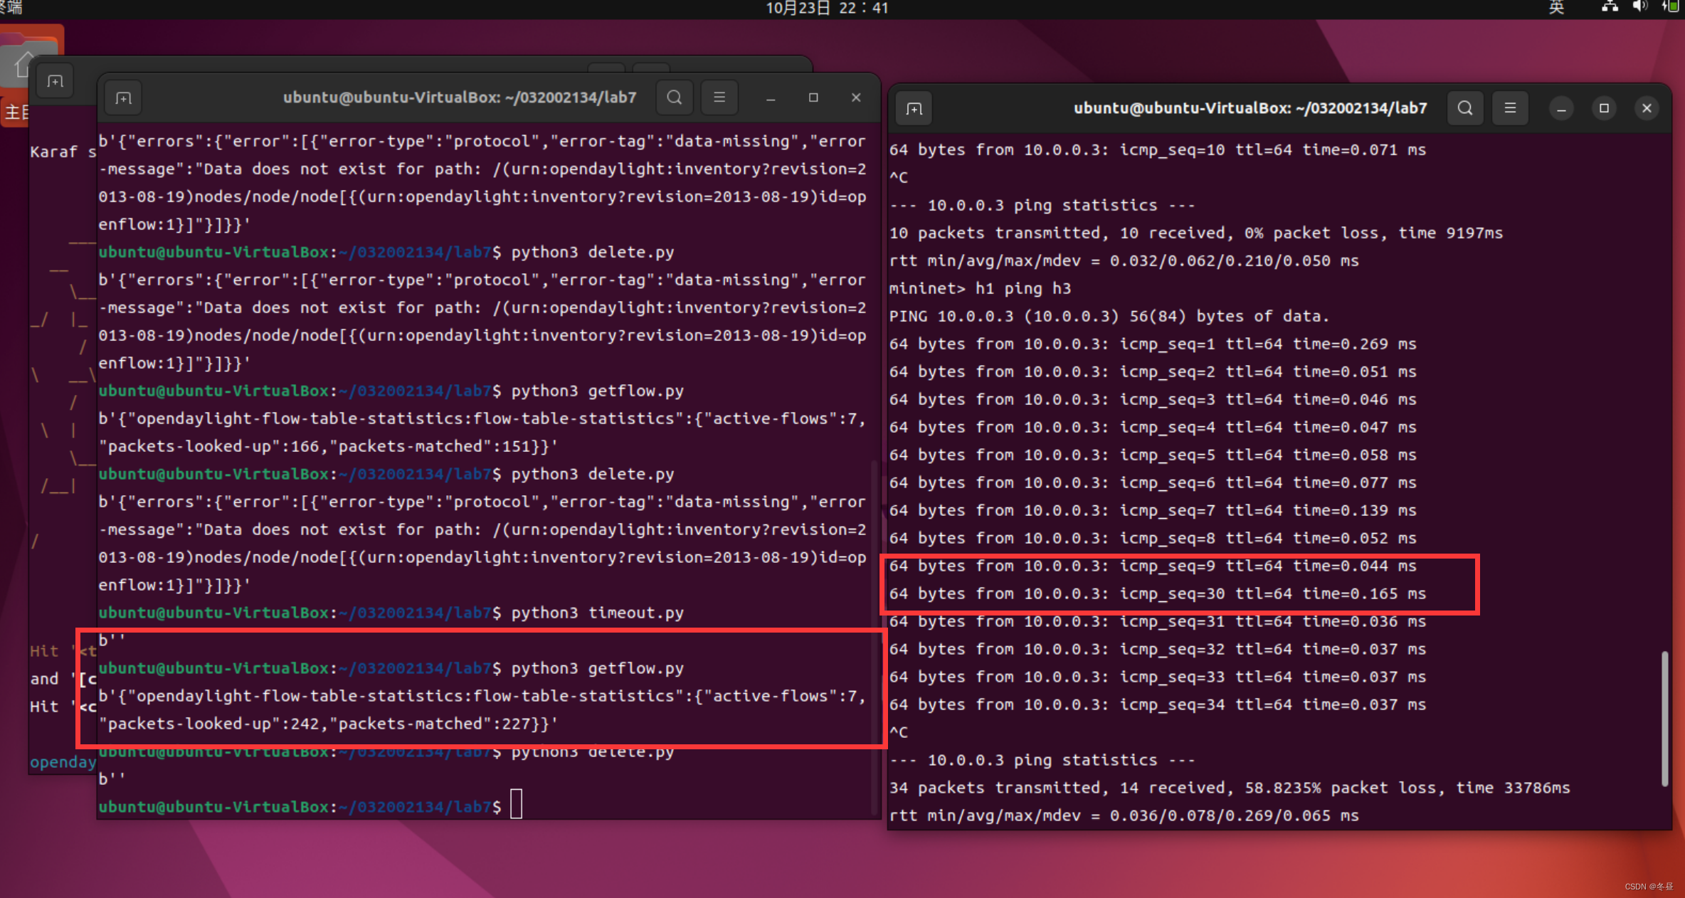
Task: Open the clock showing 10月23日 22:41
Action: pyautogui.click(x=827, y=8)
